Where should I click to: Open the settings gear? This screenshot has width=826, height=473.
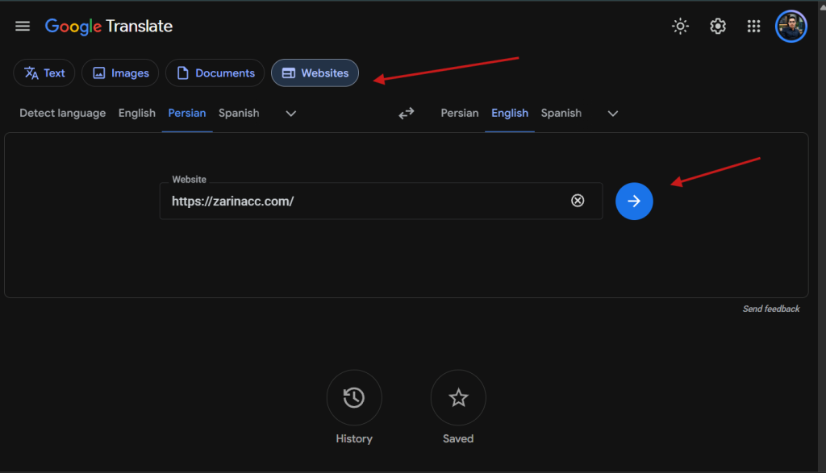pyautogui.click(x=717, y=27)
